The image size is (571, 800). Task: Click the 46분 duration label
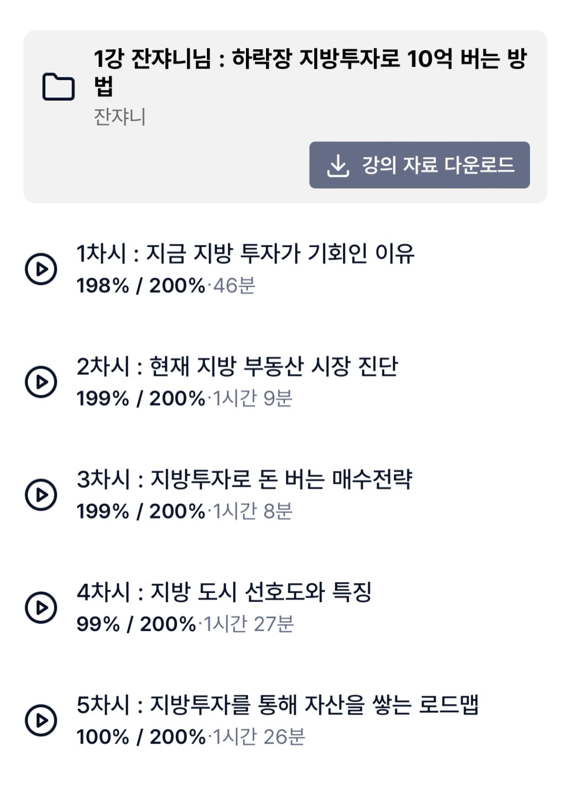[x=234, y=285]
